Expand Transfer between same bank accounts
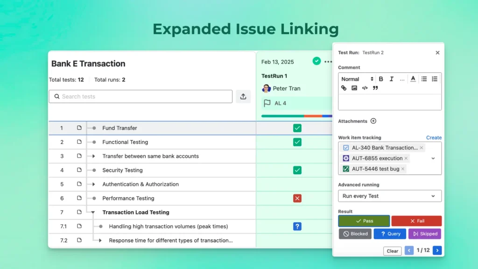 click(93, 156)
